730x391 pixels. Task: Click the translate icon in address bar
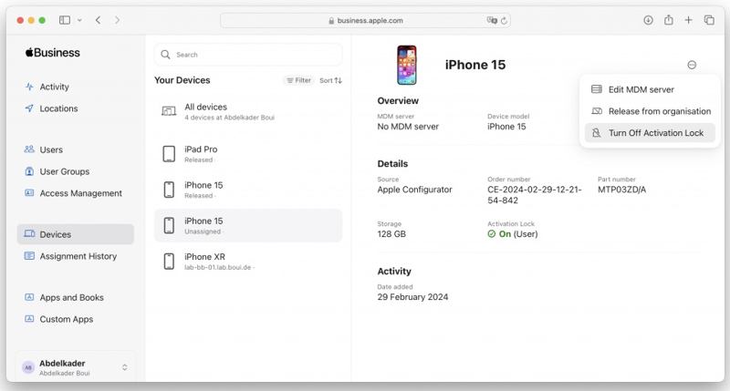point(492,20)
